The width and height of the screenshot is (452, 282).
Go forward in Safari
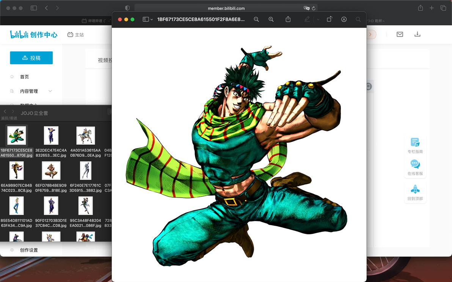(x=57, y=8)
